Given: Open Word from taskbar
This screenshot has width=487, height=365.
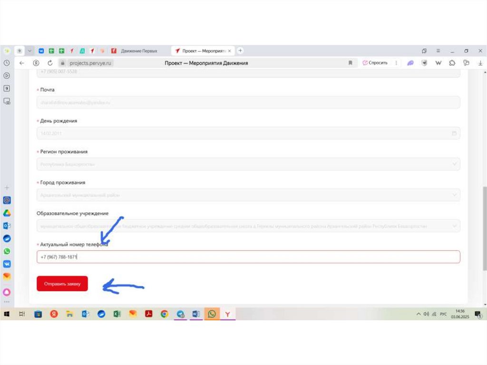Looking at the screenshot, I should (196, 314).
